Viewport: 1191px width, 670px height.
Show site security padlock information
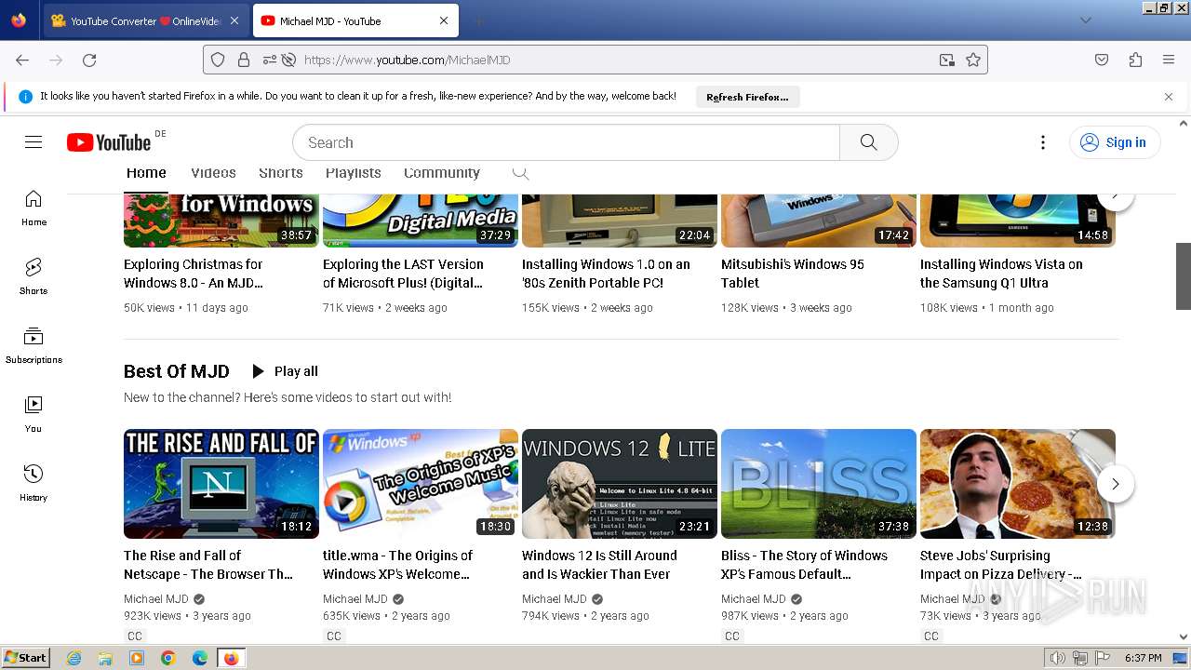(x=244, y=60)
